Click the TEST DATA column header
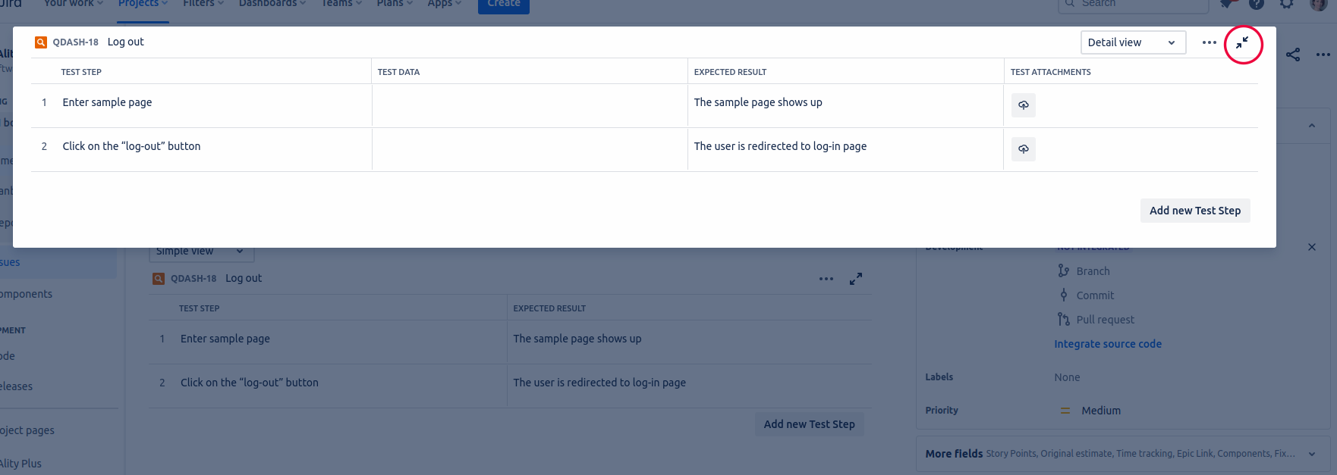Image resolution: width=1337 pixels, height=475 pixels. pyautogui.click(x=398, y=72)
